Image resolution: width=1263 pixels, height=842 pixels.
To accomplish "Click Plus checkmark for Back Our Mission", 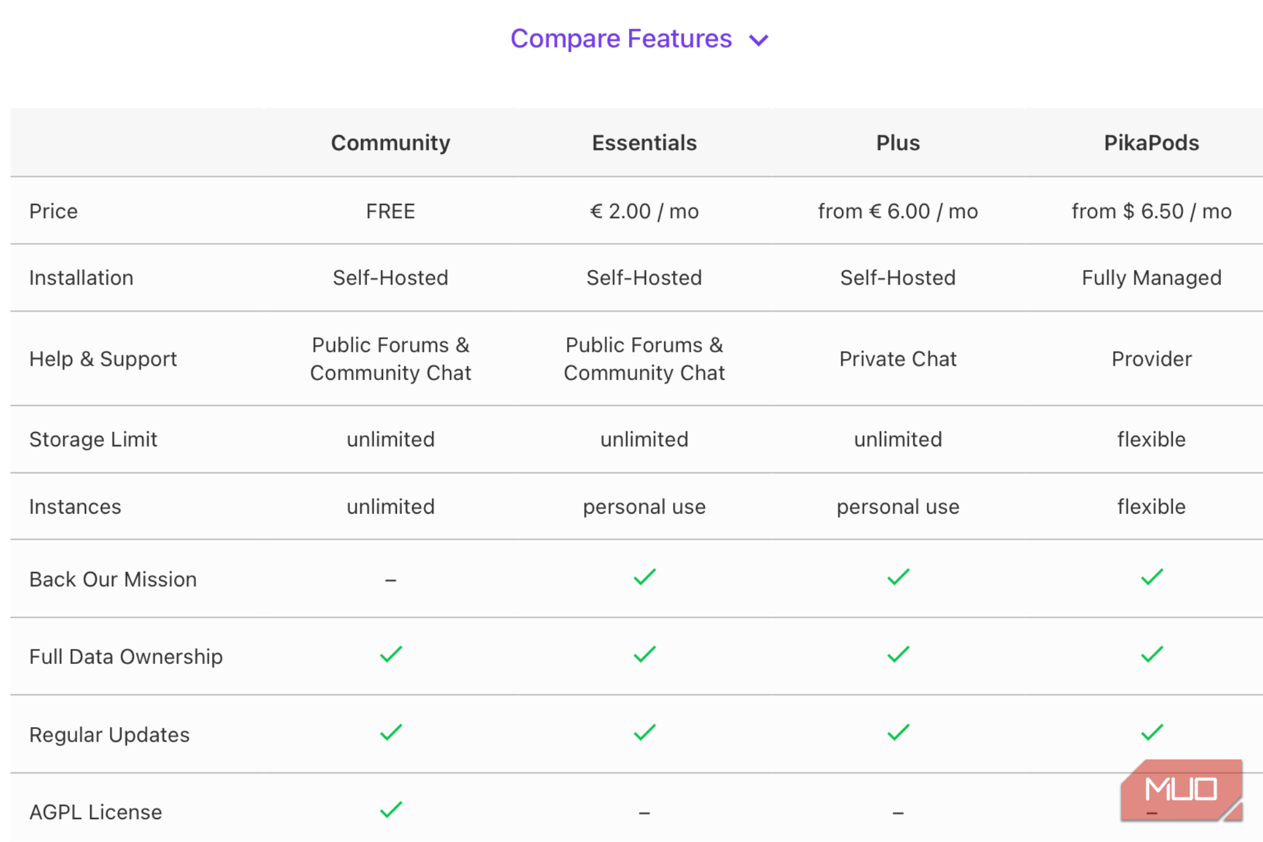I will tap(898, 577).
